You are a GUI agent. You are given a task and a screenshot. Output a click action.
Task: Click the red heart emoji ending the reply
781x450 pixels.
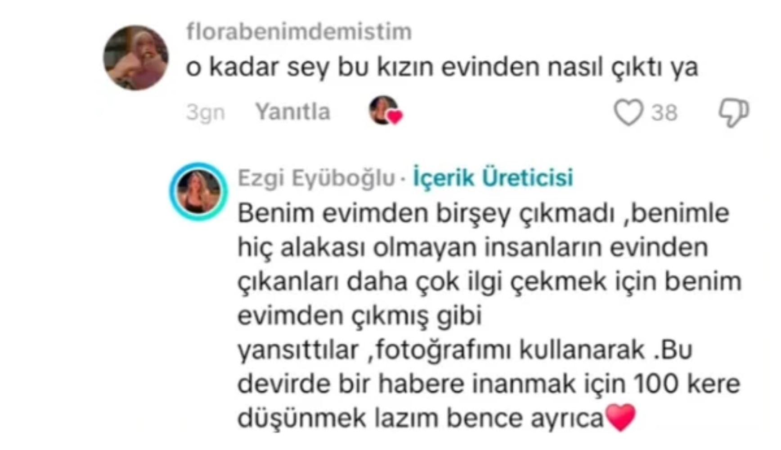coord(621,418)
